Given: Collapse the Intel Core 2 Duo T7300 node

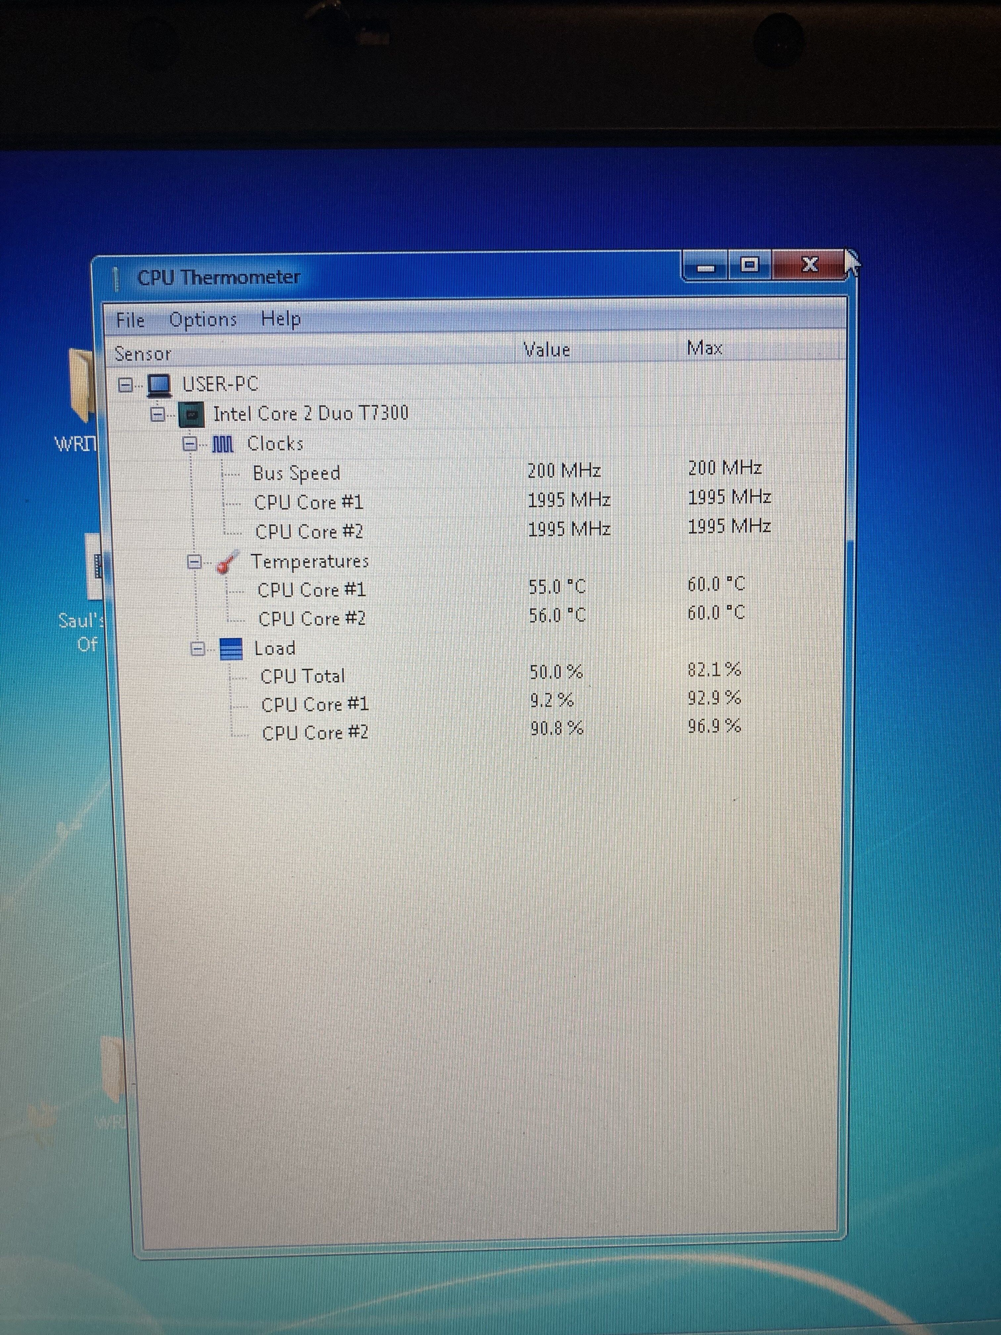Looking at the screenshot, I should 158,415.
